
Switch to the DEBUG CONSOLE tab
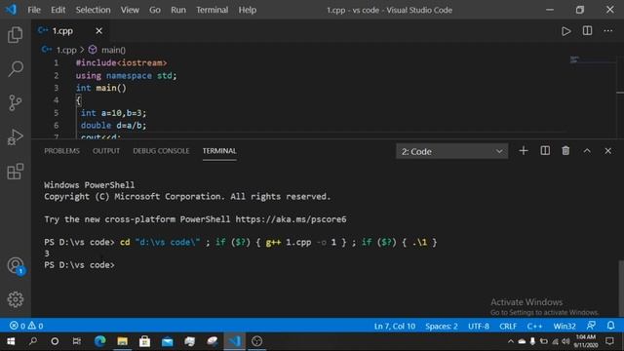(161, 151)
